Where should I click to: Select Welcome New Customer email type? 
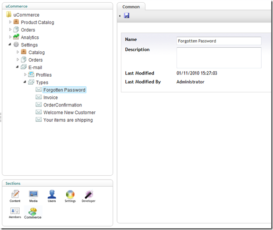pyautogui.click(x=70, y=112)
